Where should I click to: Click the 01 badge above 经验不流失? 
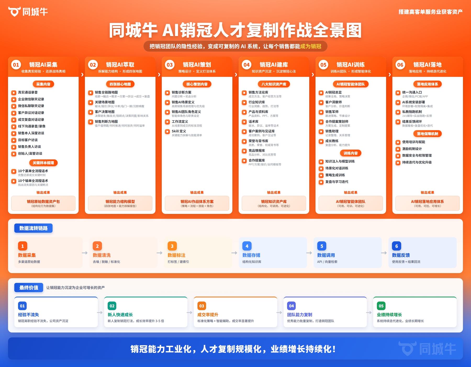tap(23, 306)
